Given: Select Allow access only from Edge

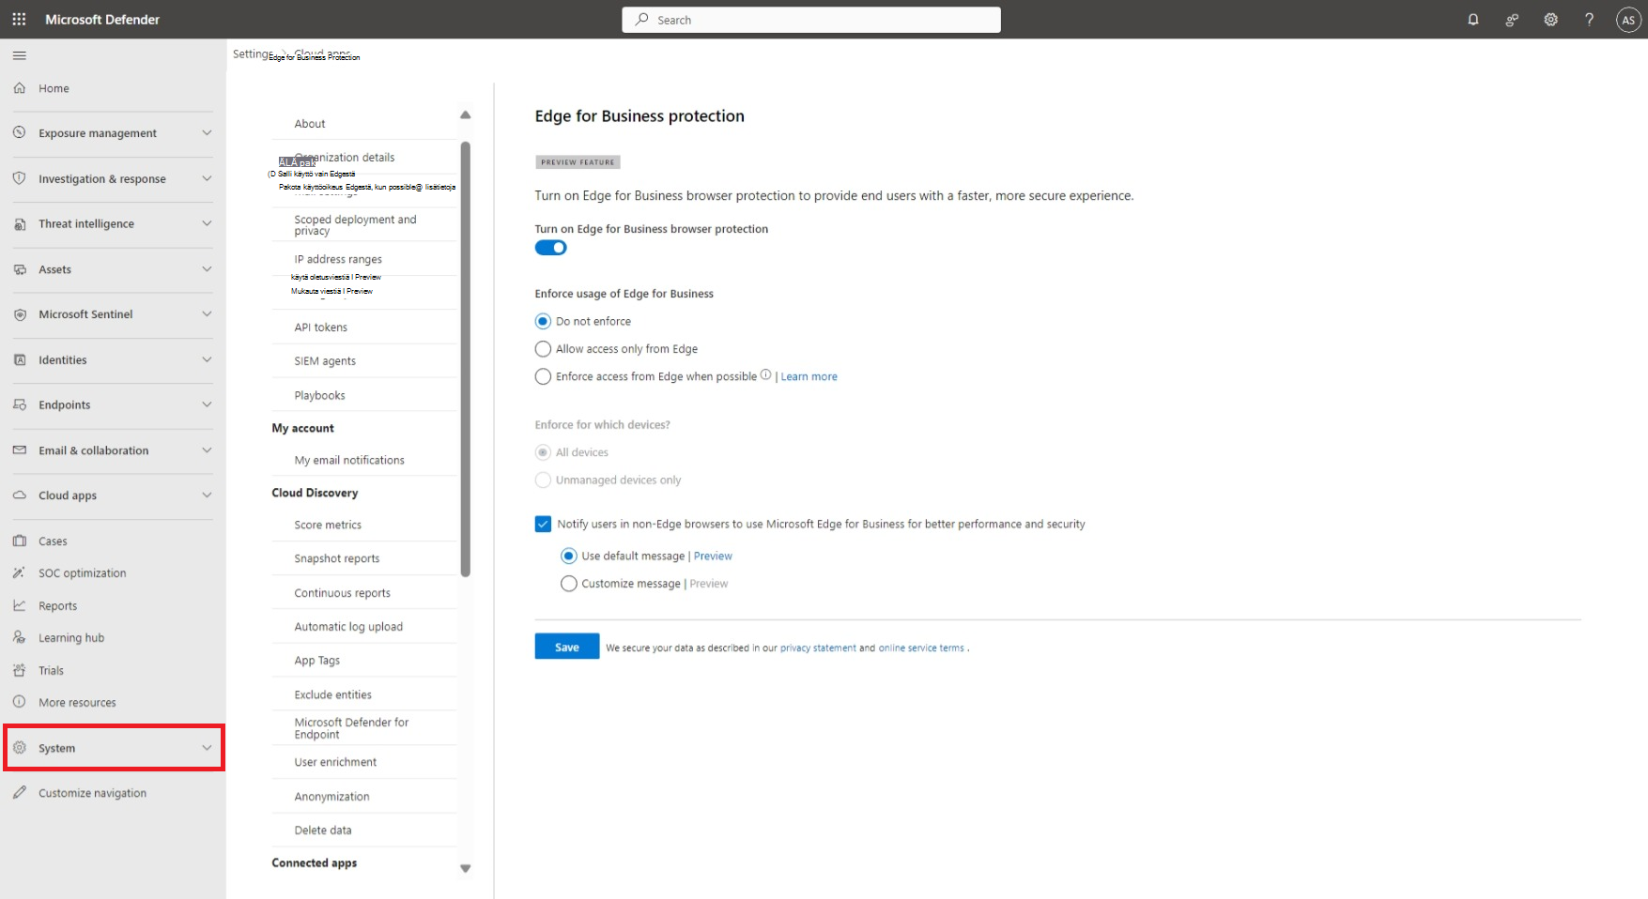Looking at the screenshot, I should [543, 349].
